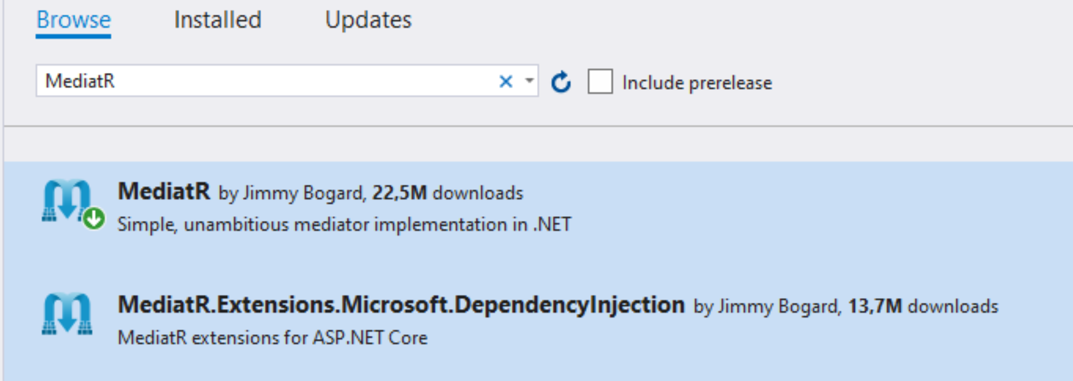Select the MediatR package title
The height and width of the screenshot is (381, 1073).
coord(164,192)
